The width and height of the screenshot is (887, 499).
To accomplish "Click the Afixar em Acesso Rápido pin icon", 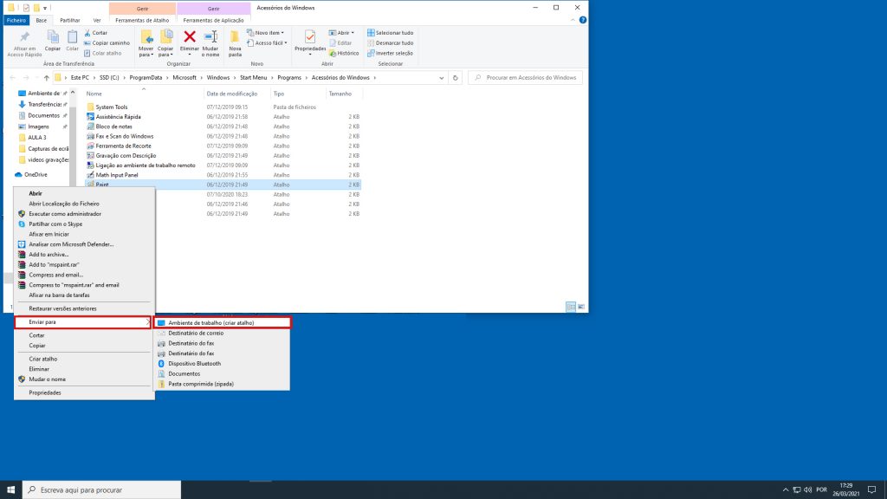I will (x=24, y=38).
